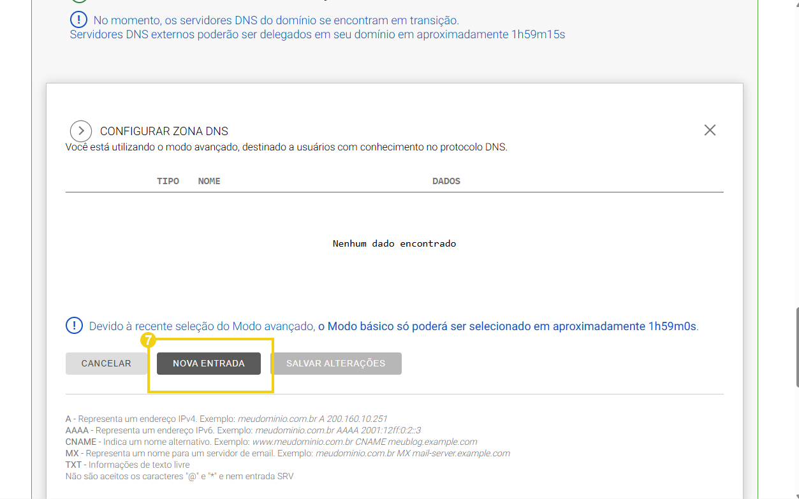Click the warning icon near Modo avançado notice
The width and height of the screenshot is (799, 499).
(74, 325)
